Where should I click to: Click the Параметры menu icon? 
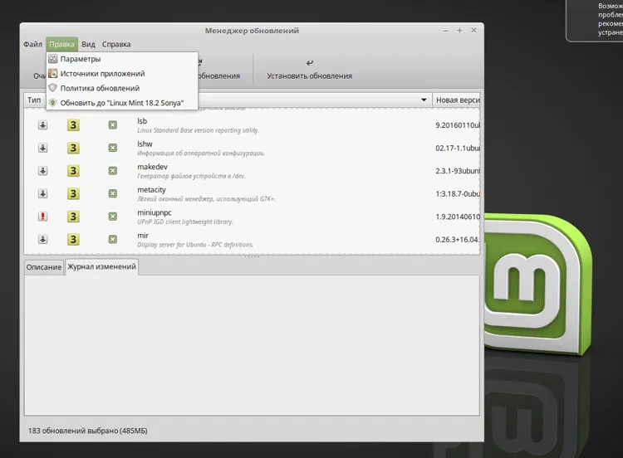[x=52, y=59]
